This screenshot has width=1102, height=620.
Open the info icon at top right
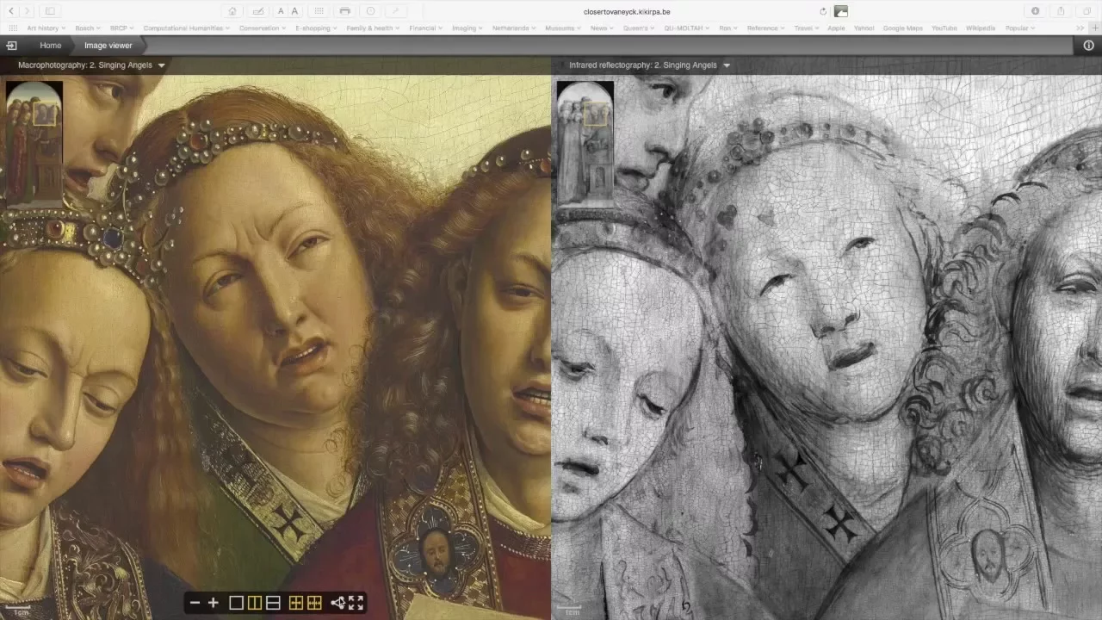[1089, 45]
